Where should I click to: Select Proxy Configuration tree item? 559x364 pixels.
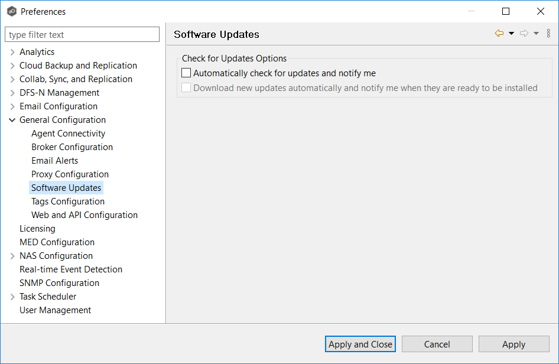[x=70, y=174]
